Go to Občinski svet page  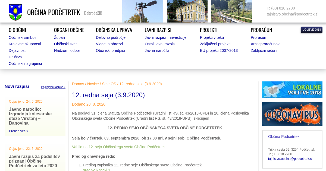click(65, 44)
